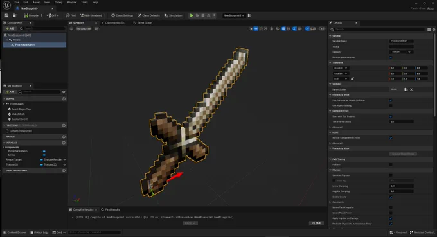Toggle Use Async Cooking checkbox

(x=391, y=105)
